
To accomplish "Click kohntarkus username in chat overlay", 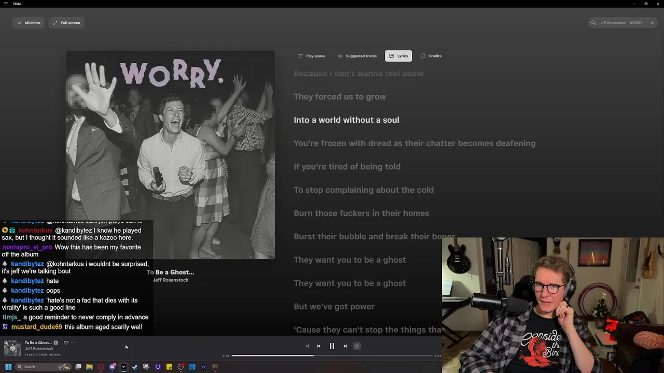I will tap(36, 231).
